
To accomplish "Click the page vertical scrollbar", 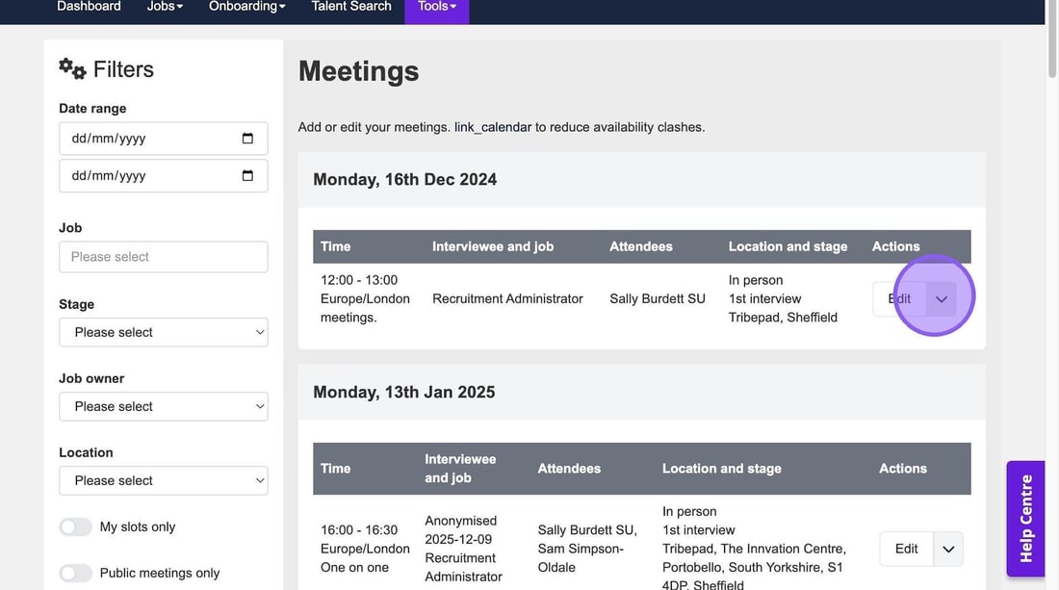I will [1051, 289].
